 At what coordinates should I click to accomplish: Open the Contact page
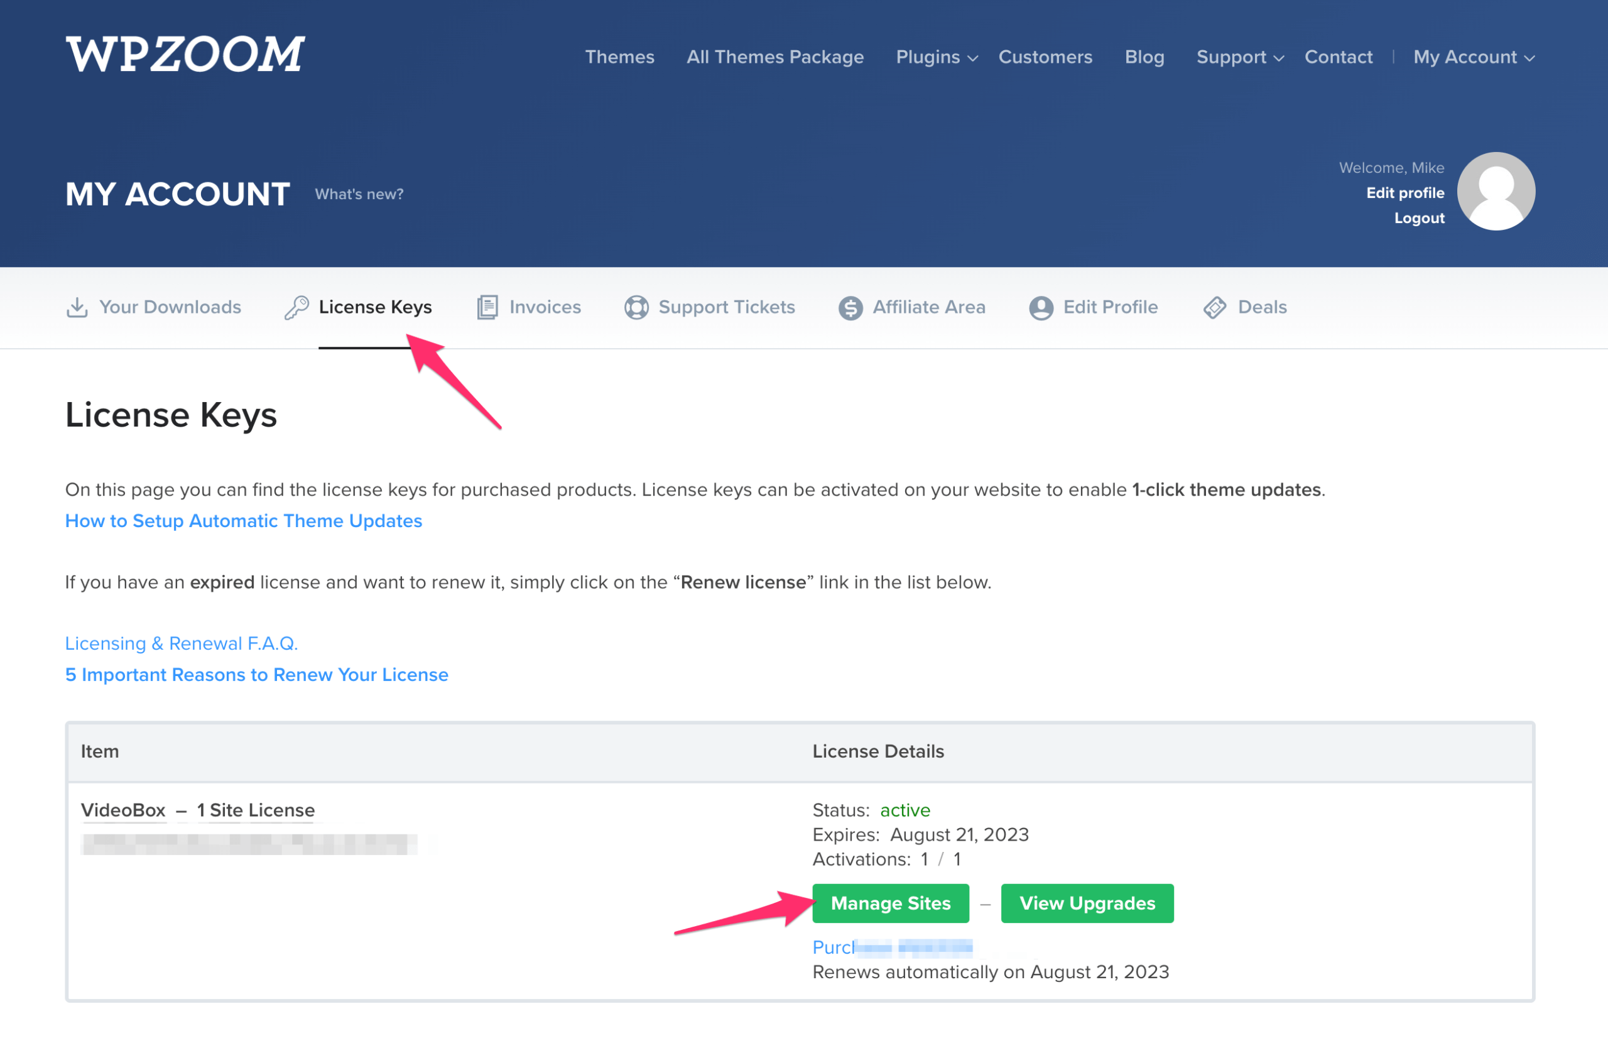click(x=1339, y=57)
